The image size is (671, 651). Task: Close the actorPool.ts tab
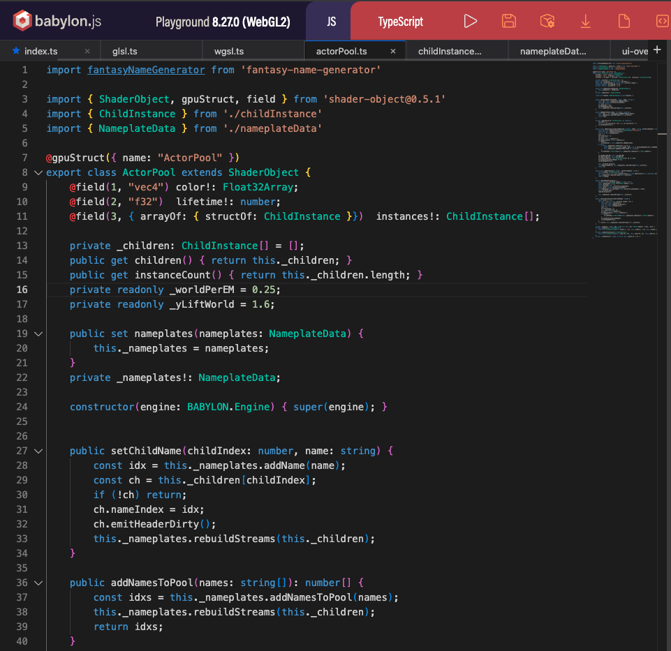coord(393,51)
